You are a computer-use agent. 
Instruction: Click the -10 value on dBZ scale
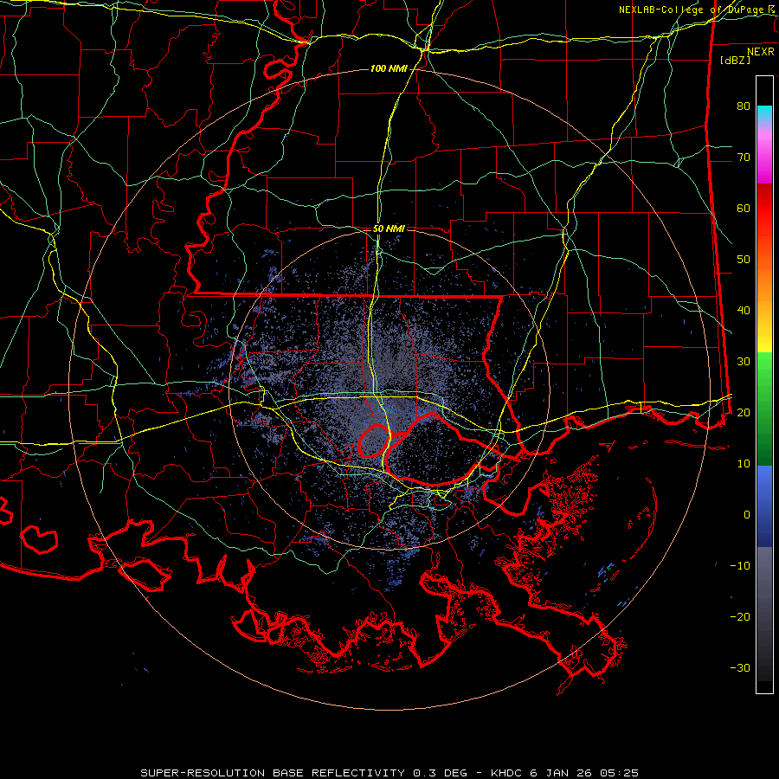pyautogui.click(x=740, y=565)
